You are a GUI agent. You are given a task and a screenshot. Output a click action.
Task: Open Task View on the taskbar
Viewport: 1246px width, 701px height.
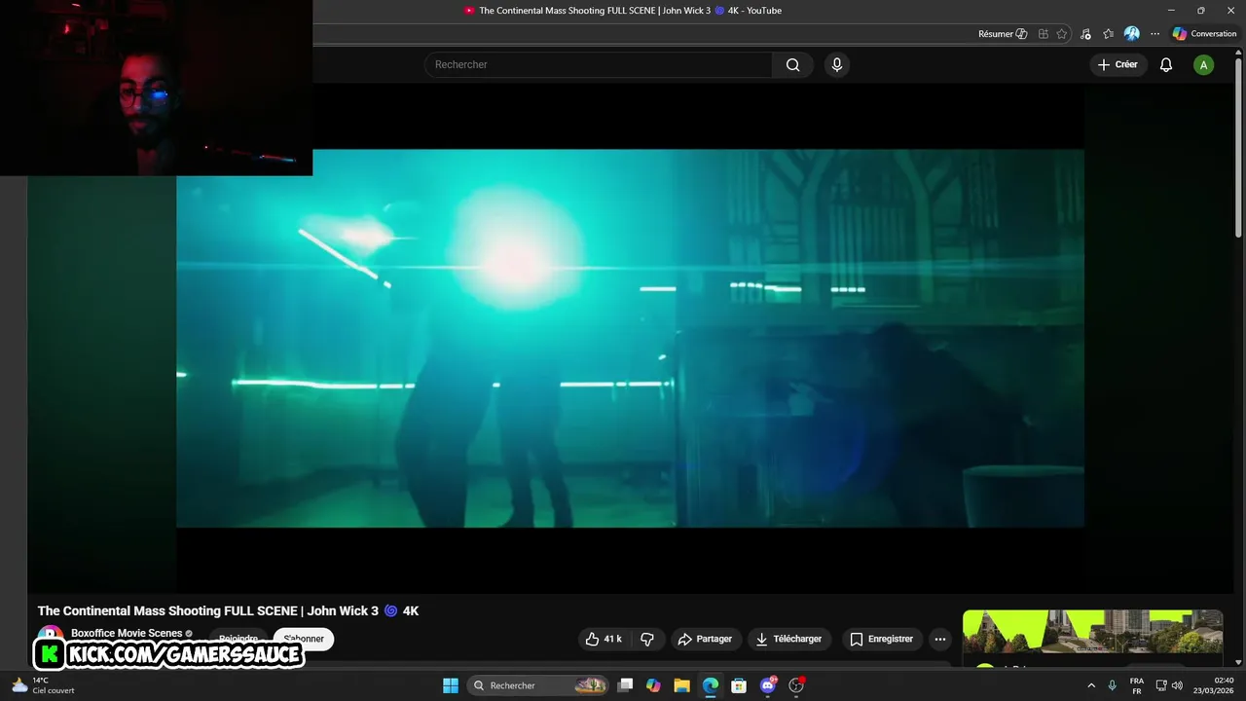pyautogui.click(x=626, y=685)
